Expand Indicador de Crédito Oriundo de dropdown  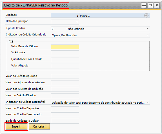click(x=148, y=35)
